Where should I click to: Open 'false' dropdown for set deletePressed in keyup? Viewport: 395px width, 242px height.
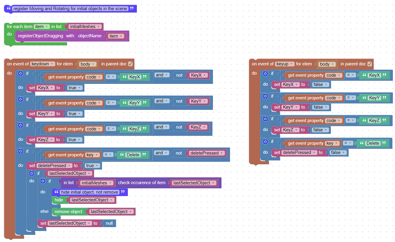338,152
